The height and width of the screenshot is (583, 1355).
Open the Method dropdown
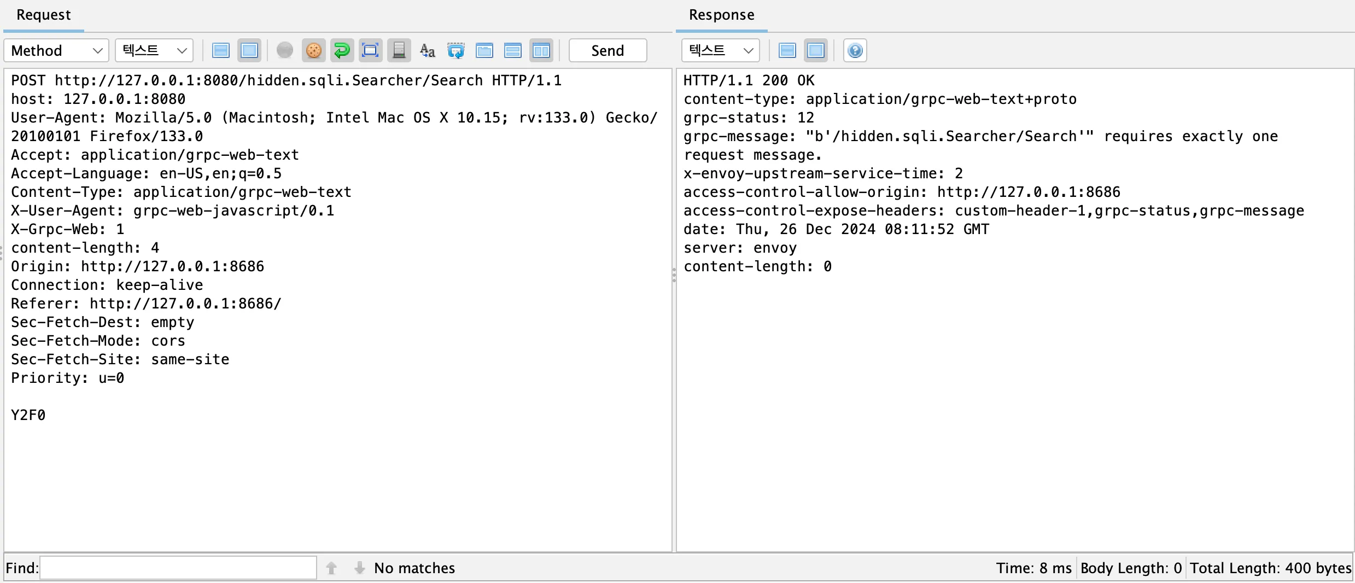(x=55, y=50)
